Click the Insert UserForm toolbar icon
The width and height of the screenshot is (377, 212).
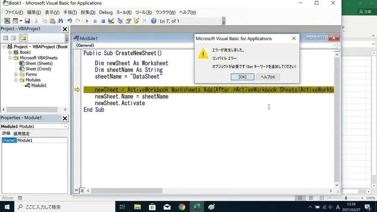[x=15, y=21]
